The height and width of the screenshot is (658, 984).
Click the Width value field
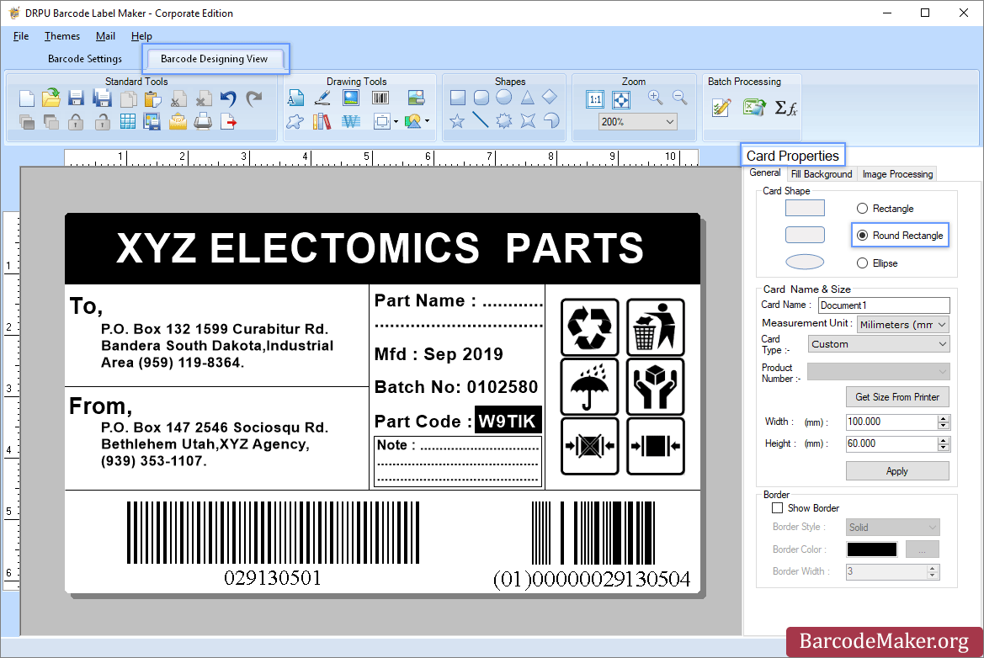point(891,422)
